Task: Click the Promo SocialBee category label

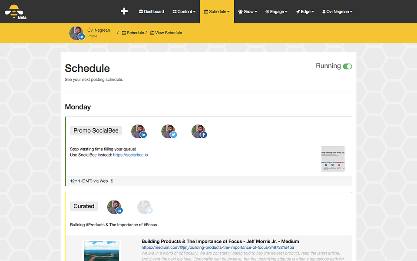Action: point(96,130)
